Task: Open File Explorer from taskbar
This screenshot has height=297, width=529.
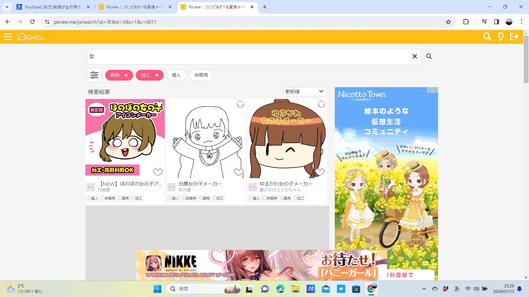Action: pos(295,289)
